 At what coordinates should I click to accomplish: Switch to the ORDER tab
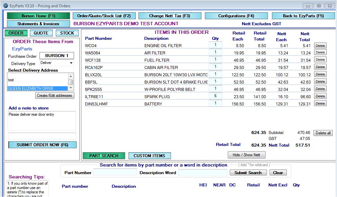[16, 33]
